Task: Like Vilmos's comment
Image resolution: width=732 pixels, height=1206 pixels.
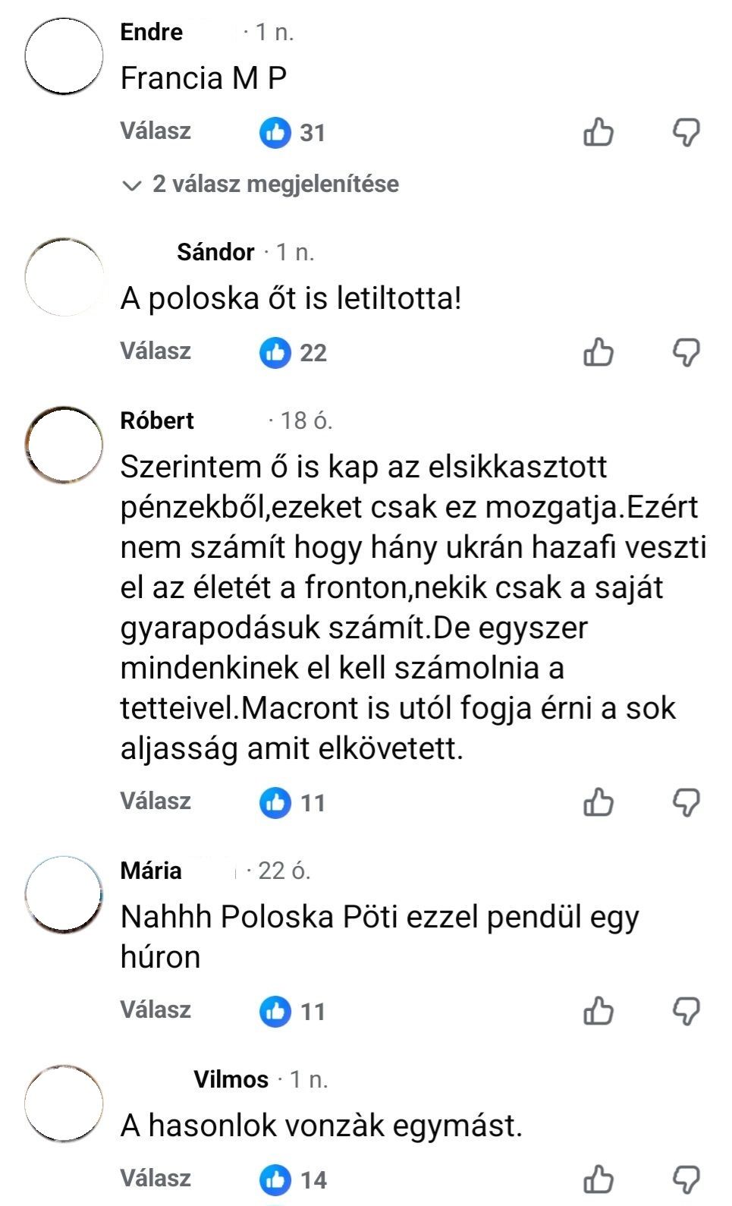Action: tap(598, 1179)
